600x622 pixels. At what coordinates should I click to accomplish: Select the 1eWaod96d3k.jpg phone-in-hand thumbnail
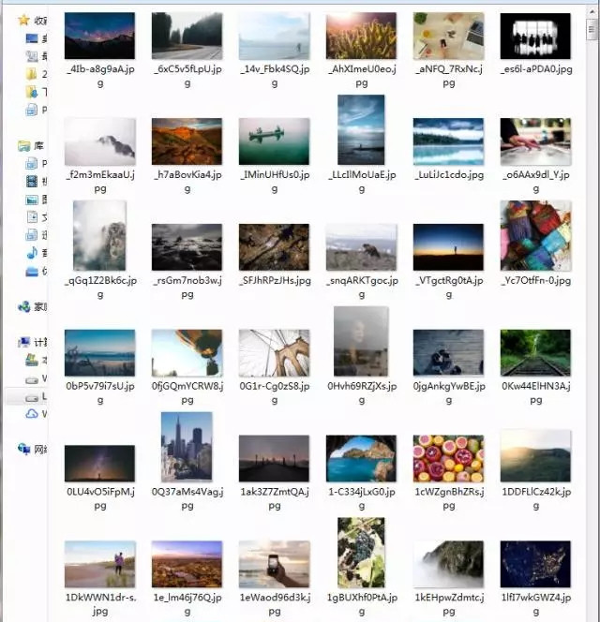274,564
